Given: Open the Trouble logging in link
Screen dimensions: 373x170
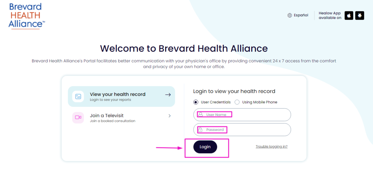Looking at the screenshot, I should point(271,146).
